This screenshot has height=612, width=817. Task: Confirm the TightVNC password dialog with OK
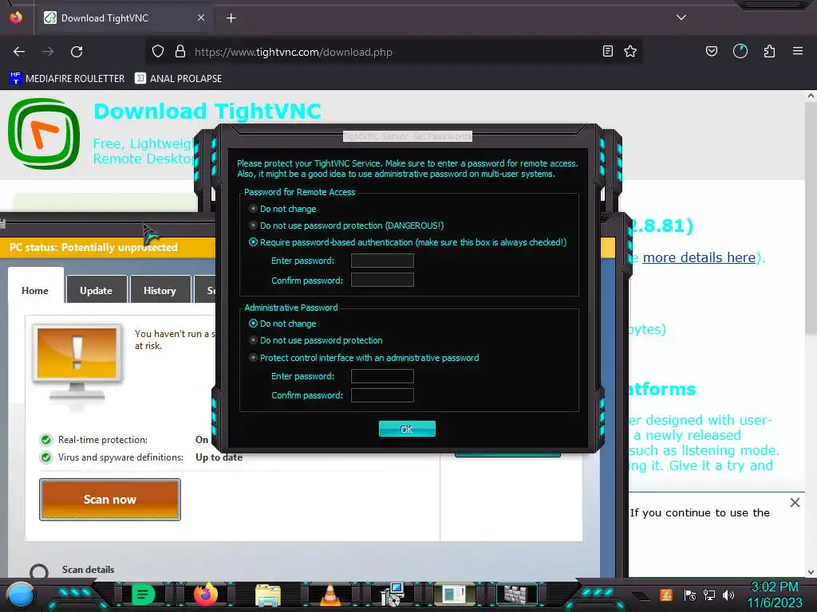pyautogui.click(x=407, y=429)
